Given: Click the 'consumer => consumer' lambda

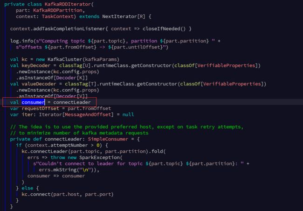Looking at the screenshot, I should (56, 176).
